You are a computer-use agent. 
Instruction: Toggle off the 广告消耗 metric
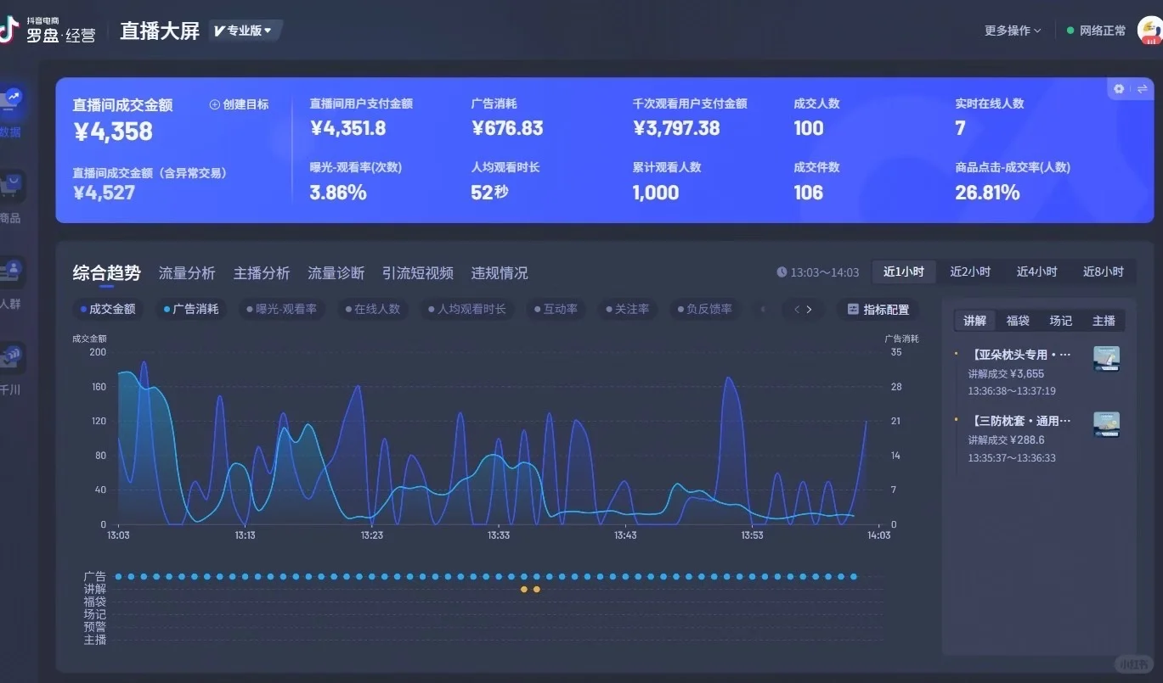[190, 309]
